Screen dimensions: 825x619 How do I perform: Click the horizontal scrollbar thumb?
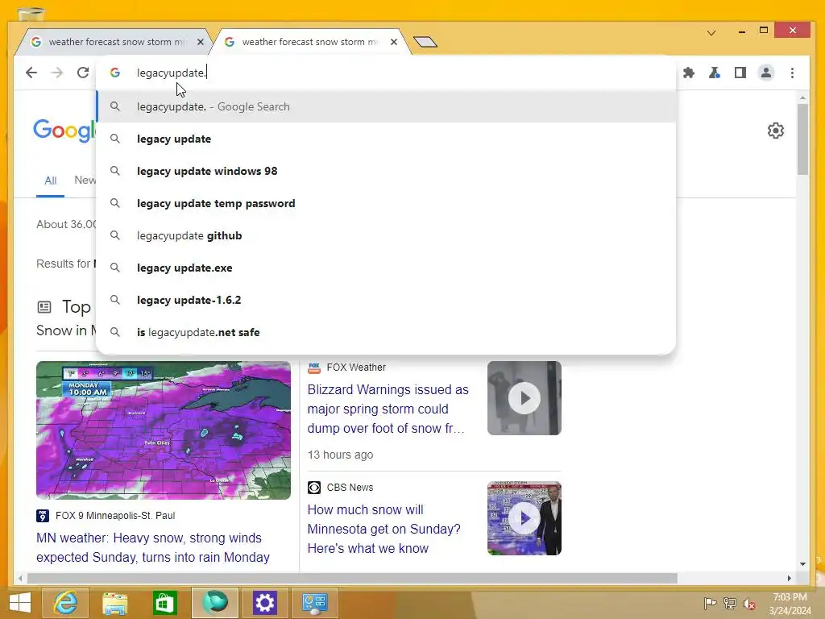point(352,578)
